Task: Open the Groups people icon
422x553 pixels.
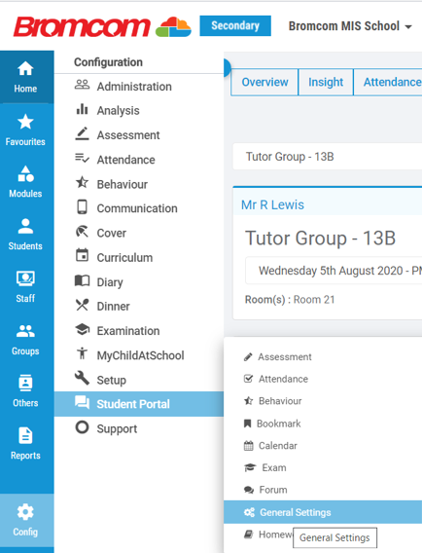Action: [25, 331]
